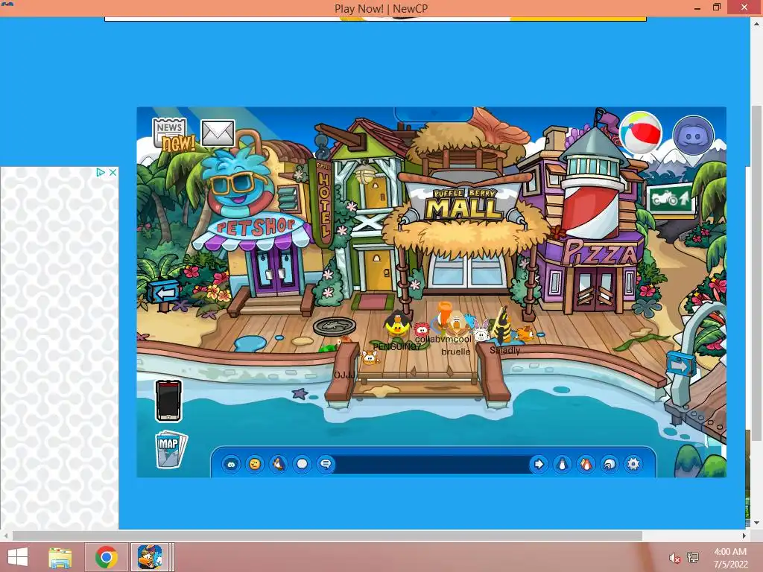Click the AdChoices triangle icon
Viewport: 763px width, 572px height.
pos(101,172)
